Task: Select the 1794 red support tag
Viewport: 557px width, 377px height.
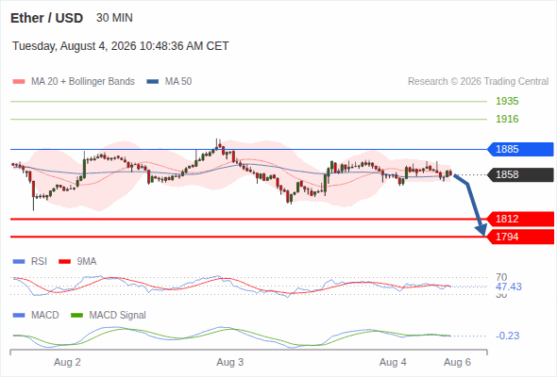Action: click(520, 237)
